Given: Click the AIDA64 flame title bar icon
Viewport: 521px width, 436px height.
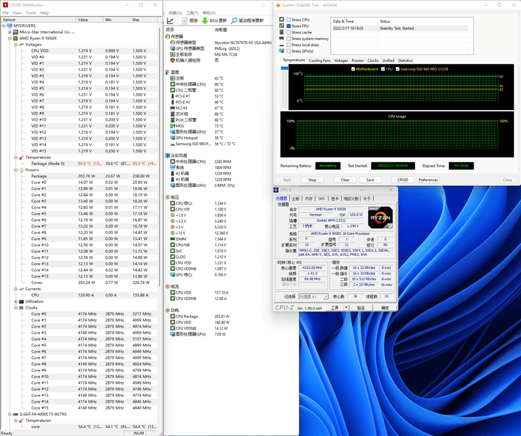Looking at the screenshot, I should click(x=278, y=5).
